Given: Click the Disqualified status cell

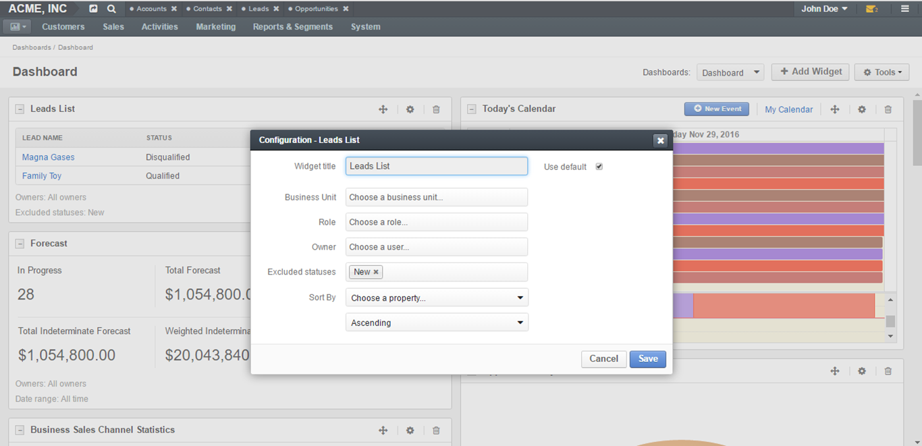Looking at the screenshot, I should tap(168, 157).
